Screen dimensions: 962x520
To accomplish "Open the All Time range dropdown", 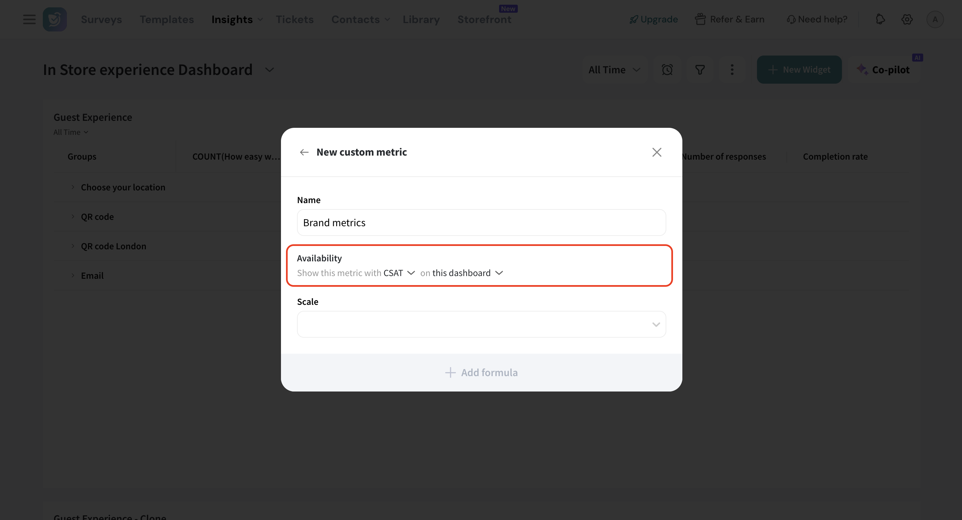I will (x=614, y=70).
